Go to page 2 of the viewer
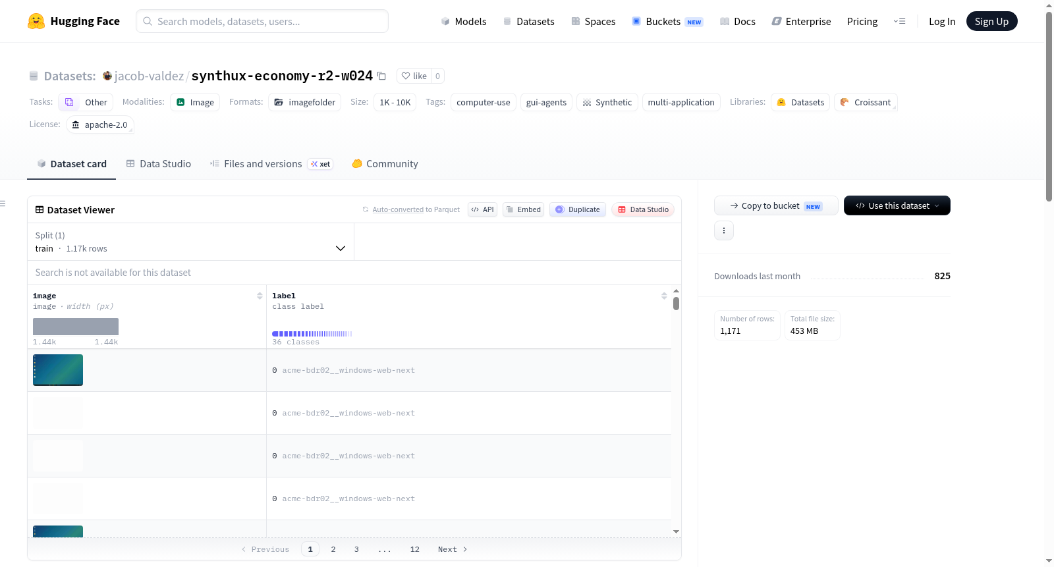 coord(333,549)
